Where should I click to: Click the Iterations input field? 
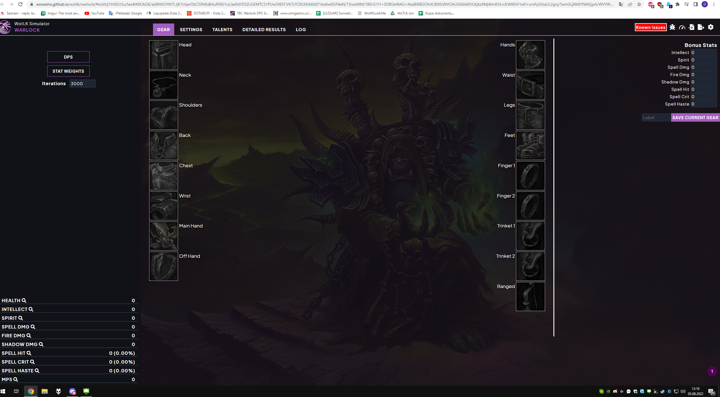point(82,83)
